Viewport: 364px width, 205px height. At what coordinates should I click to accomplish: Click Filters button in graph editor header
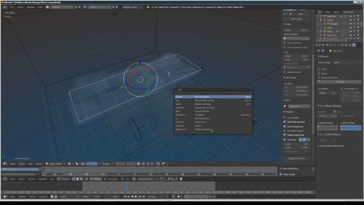tap(96, 179)
